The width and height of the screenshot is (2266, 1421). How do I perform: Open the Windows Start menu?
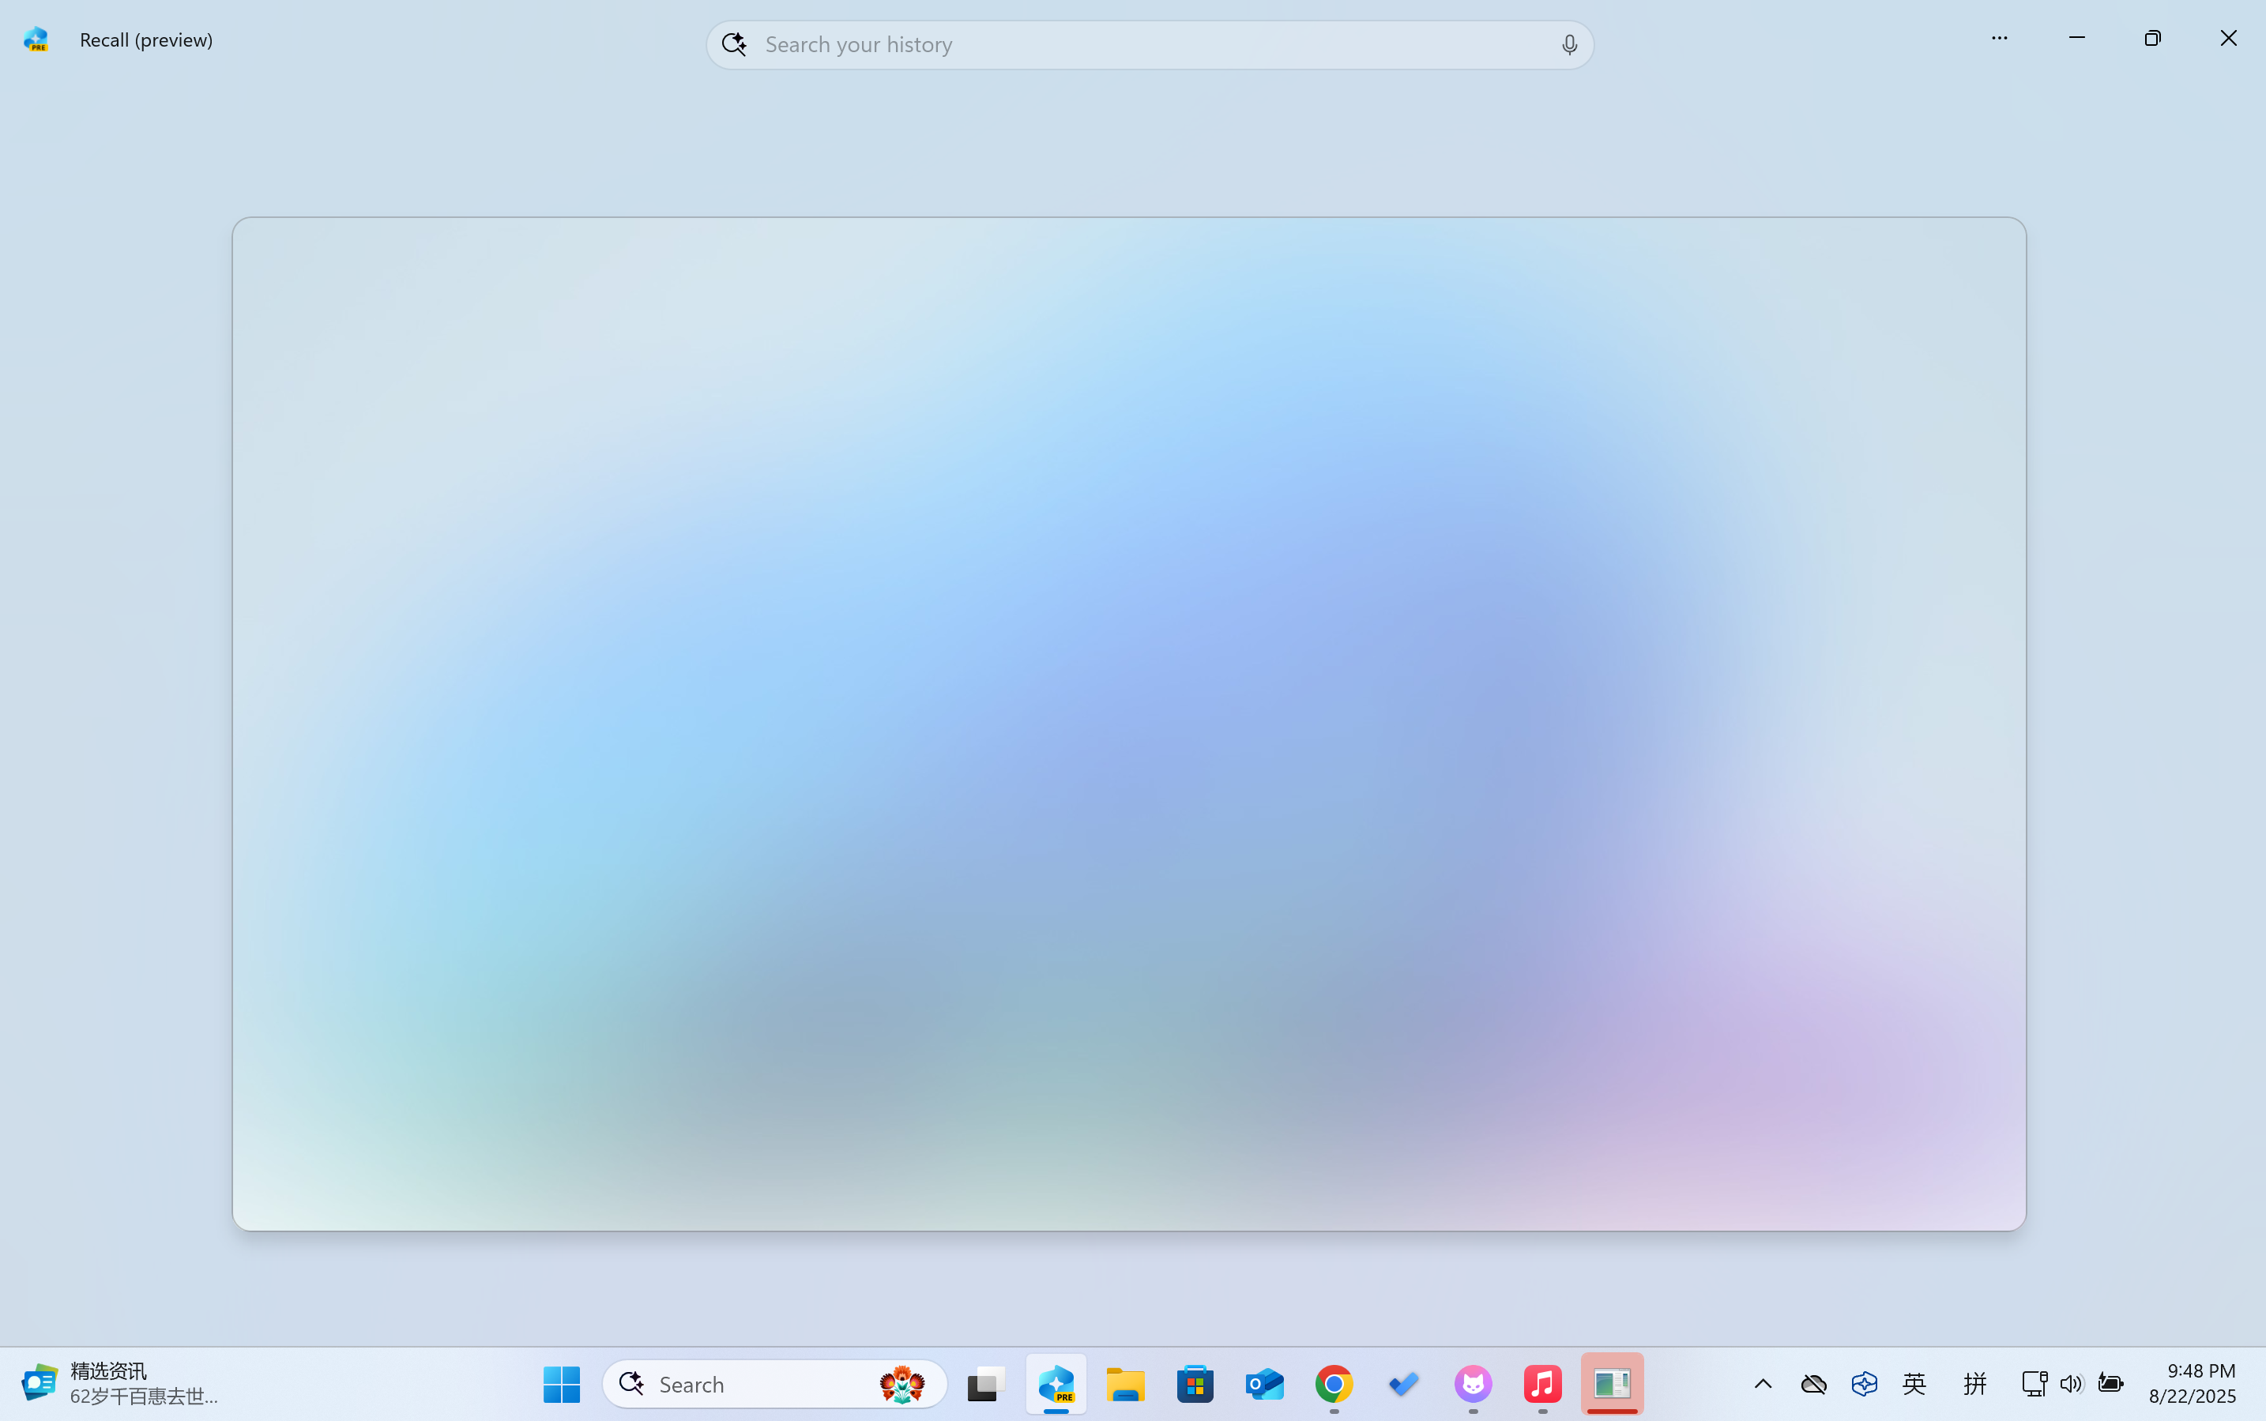[x=562, y=1383]
